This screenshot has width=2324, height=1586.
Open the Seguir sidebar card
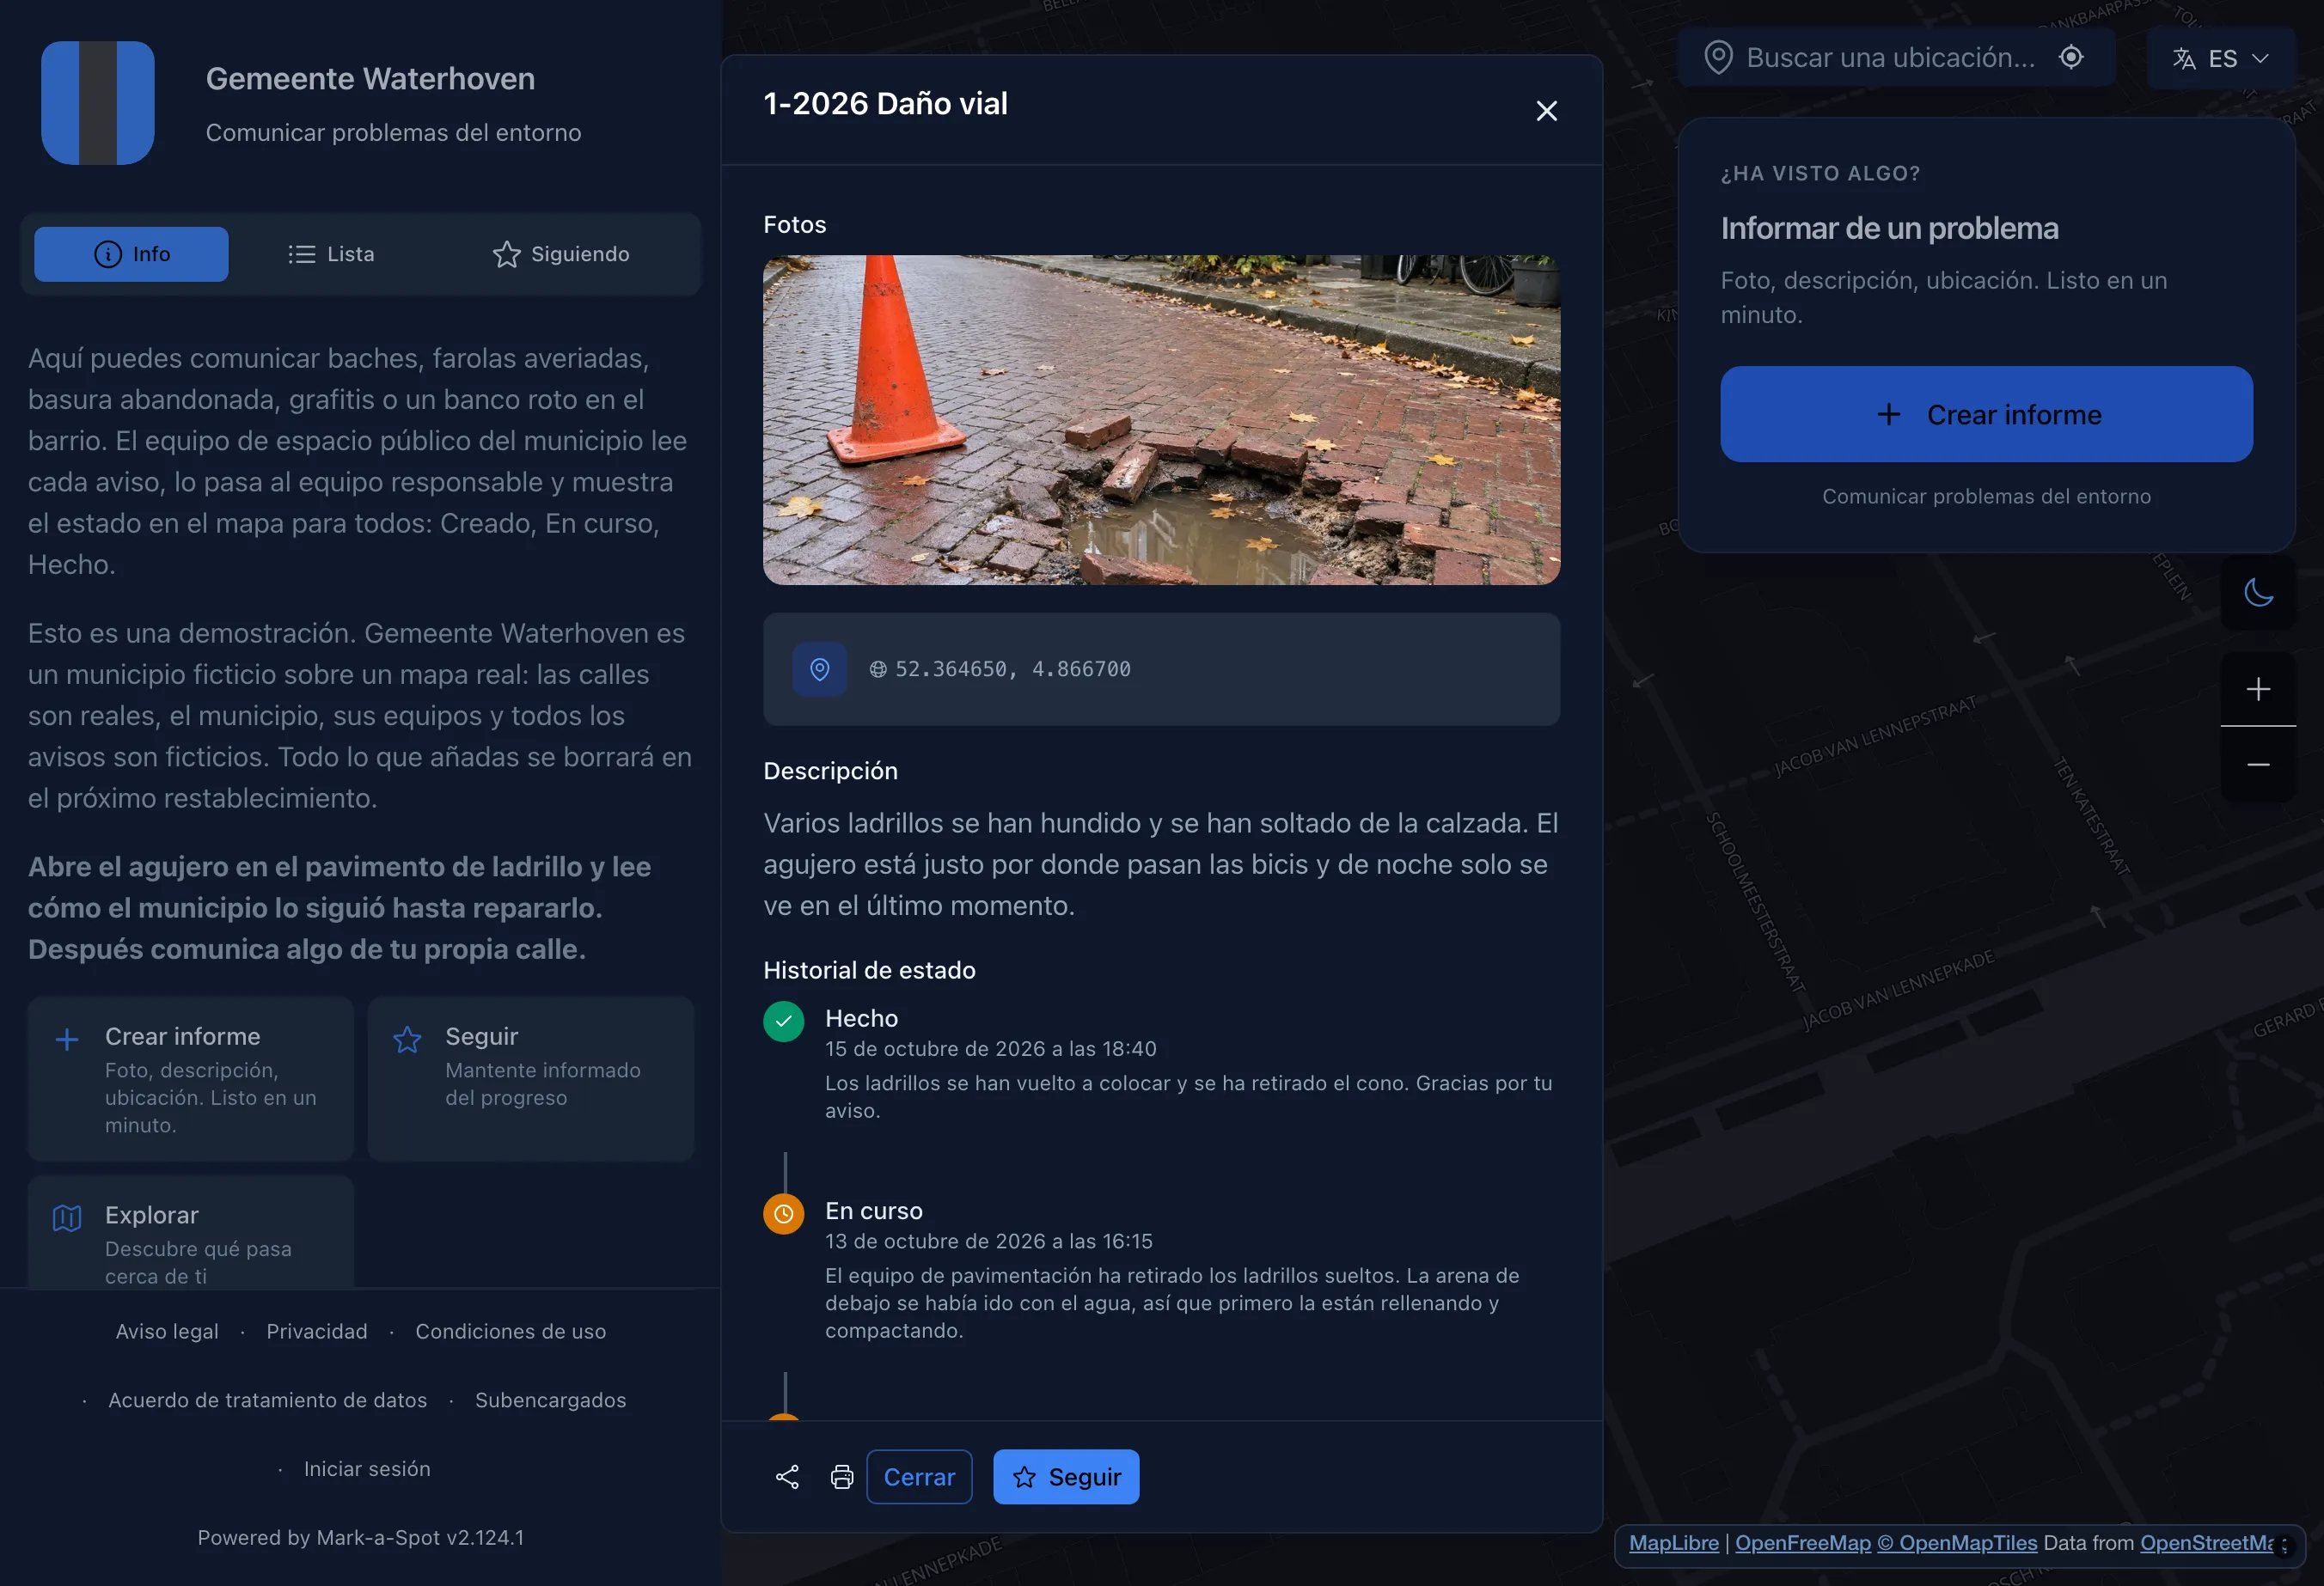[531, 1079]
